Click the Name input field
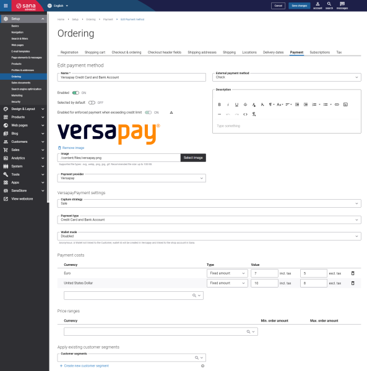Image resolution: width=367 pixels, height=371 pixels. [131, 77]
